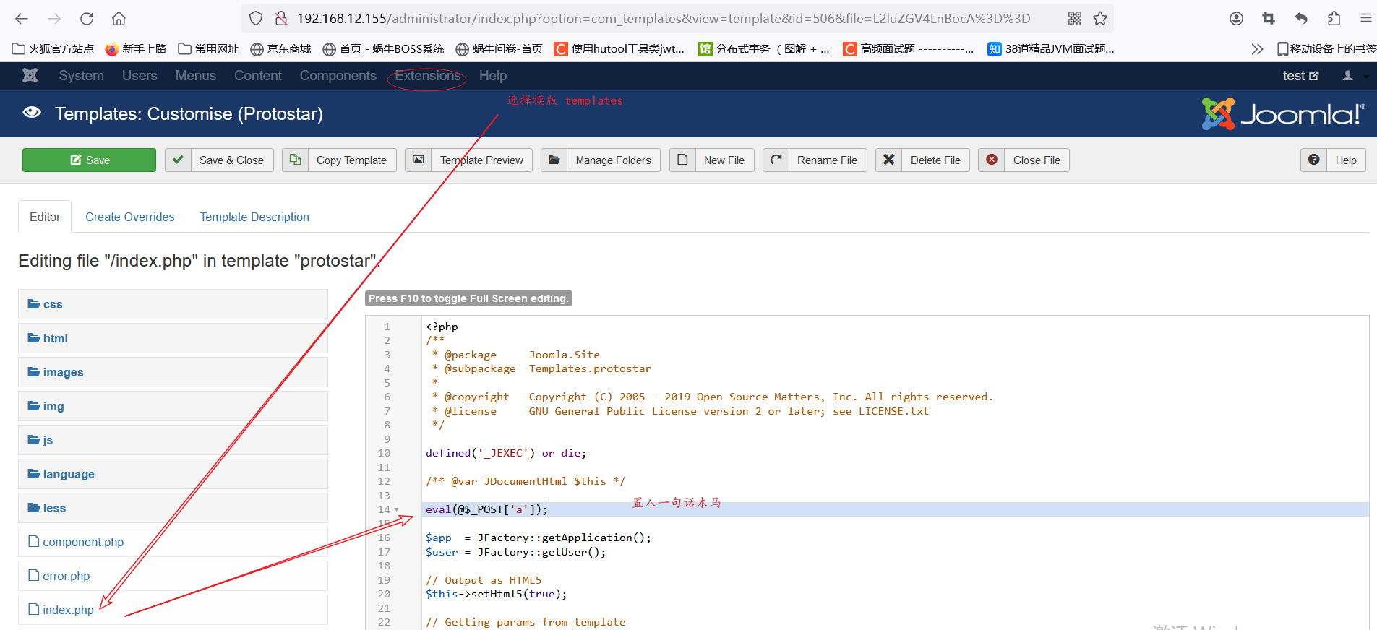Open the QR code icon in address bar
The width and height of the screenshot is (1377, 630).
(x=1075, y=18)
